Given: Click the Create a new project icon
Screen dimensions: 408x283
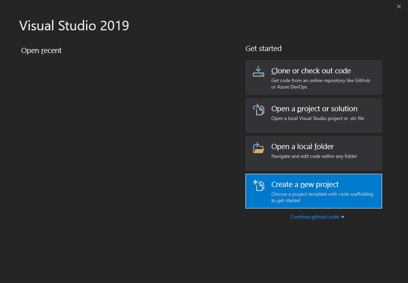Looking at the screenshot, I should click(258, 185).
